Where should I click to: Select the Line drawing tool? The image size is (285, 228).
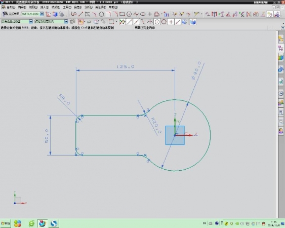(80, 14)
